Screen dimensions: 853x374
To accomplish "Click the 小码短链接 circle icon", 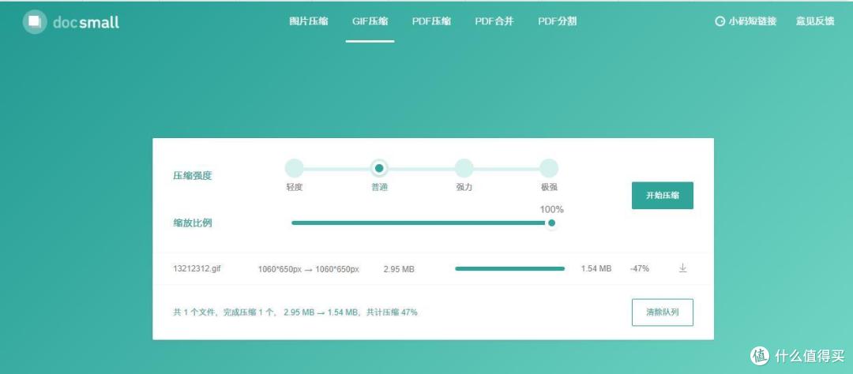I will [x=720, y=22].
